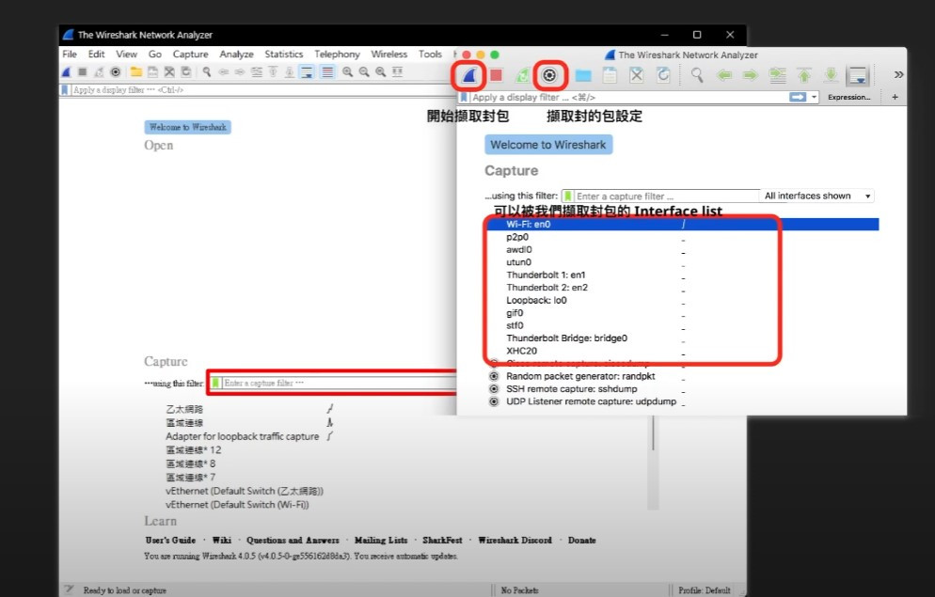Toggle auto-scroll during live capture in Windows toolbar
Screen dimensions: 935x597
click(307, 72)
